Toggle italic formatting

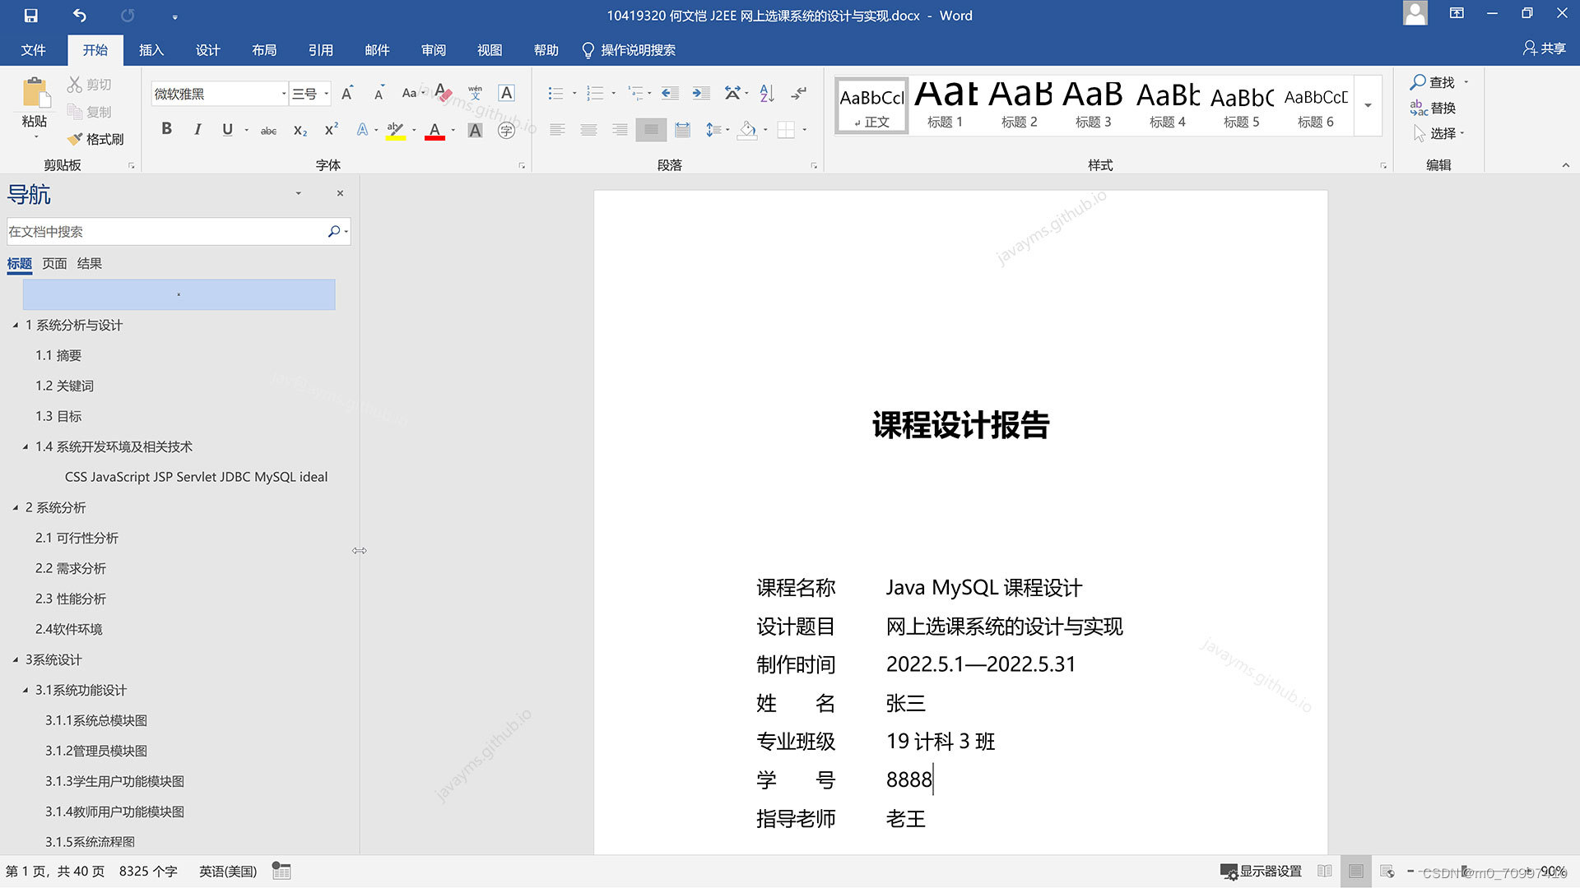coord(197,128)
